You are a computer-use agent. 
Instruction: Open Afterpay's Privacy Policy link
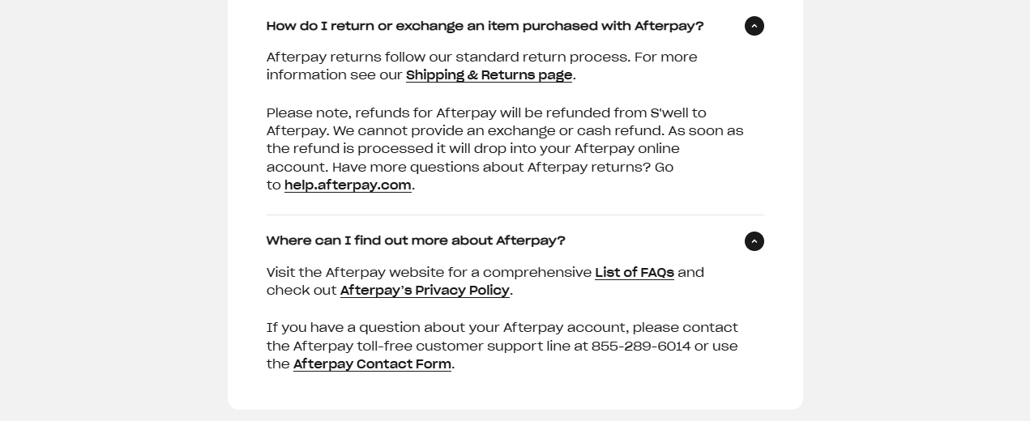pos(425,291)
